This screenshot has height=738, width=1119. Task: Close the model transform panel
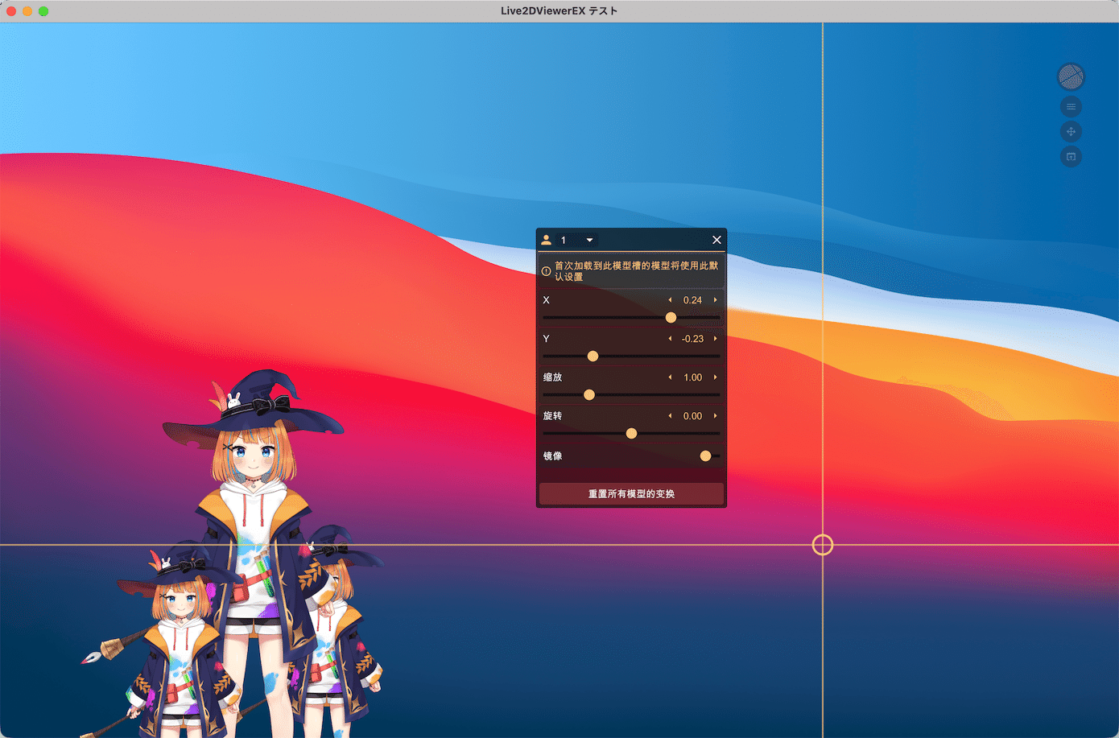click(x=716, y=240)
